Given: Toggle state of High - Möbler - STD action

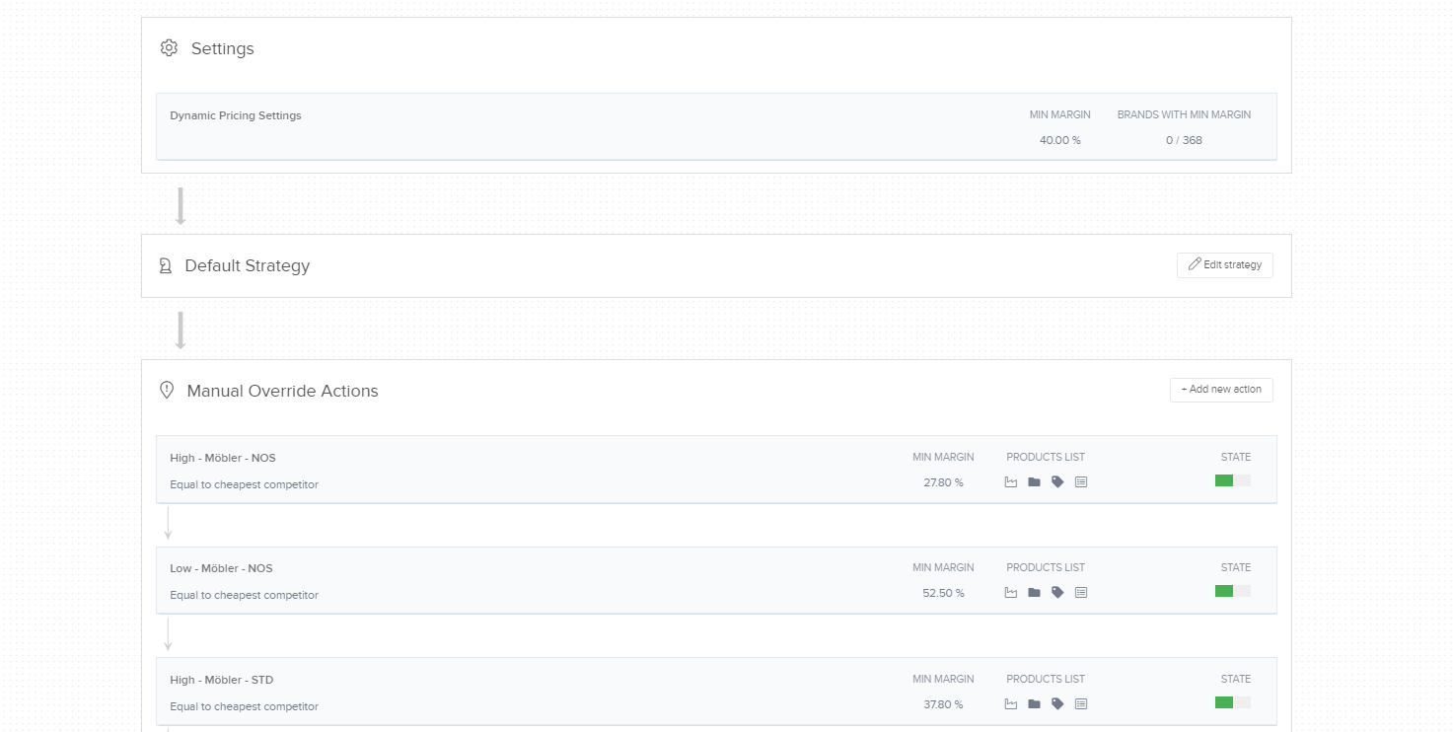Looking at the screenshot, I should pos(1233,702).
